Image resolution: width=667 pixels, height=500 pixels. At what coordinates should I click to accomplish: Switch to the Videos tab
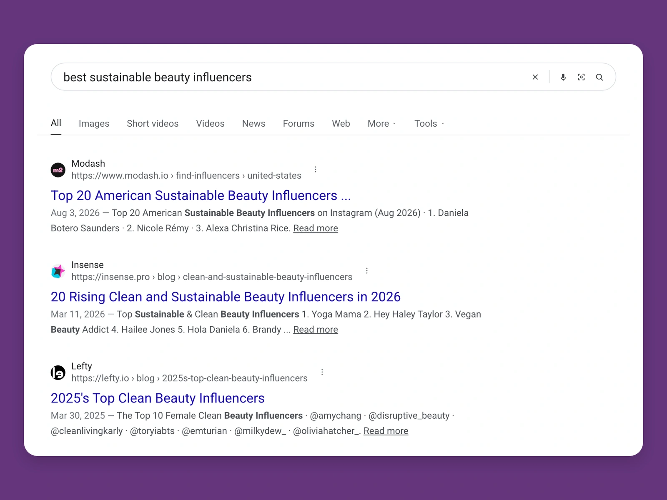(210, 123)
